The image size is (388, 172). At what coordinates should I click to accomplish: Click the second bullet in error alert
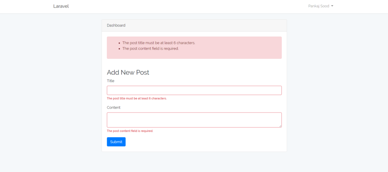pyautogui.click(x=119, y=49)
